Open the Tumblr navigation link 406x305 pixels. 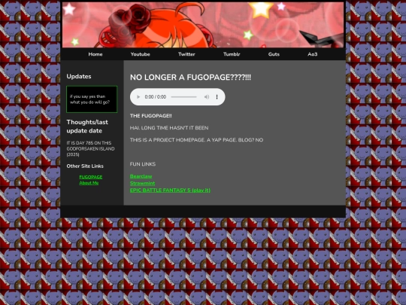(x=232, y=54)
